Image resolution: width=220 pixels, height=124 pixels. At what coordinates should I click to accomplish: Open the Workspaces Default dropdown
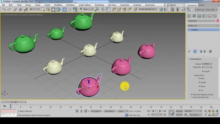209,5
